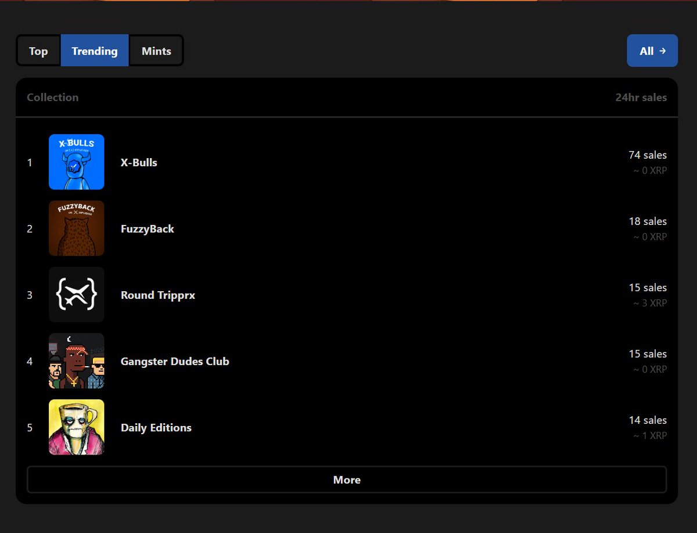Click the 74 sales value

tap(648, 155)
